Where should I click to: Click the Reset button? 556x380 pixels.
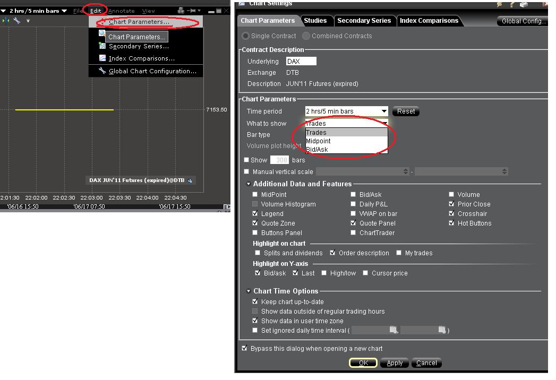click(x=406, y=111)
